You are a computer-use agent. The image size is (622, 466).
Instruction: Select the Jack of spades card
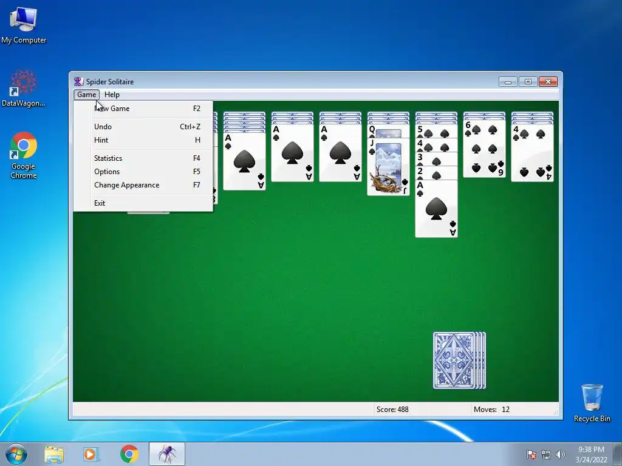(388, 166)
